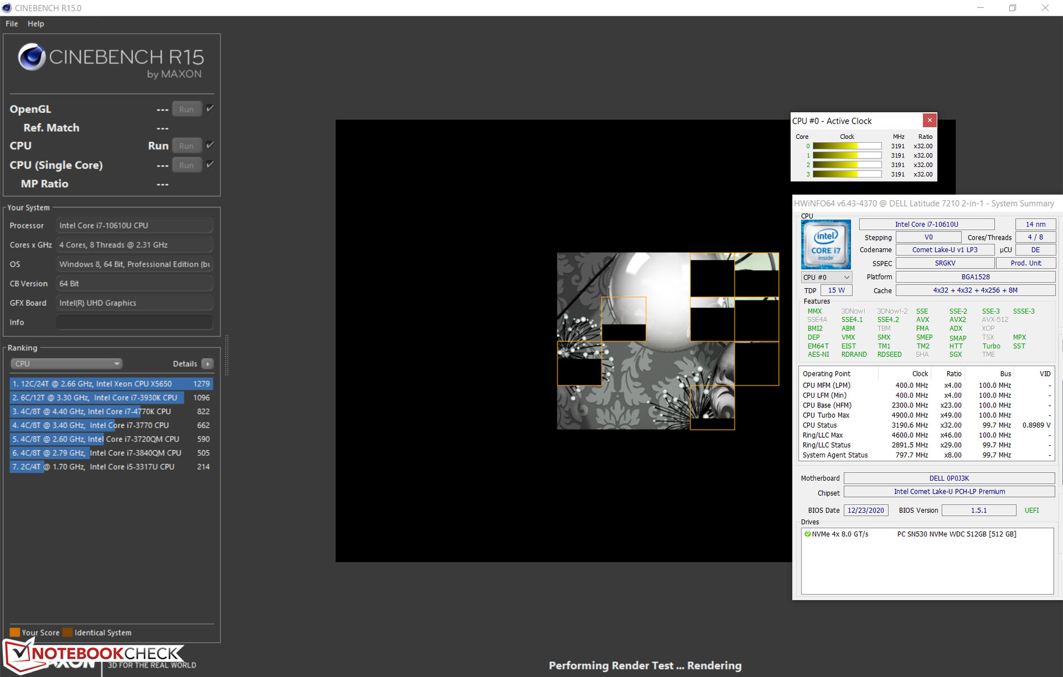Open the Help menu
The height and width of the screenshot is (677, 1063).
click(x=36, y=24)
